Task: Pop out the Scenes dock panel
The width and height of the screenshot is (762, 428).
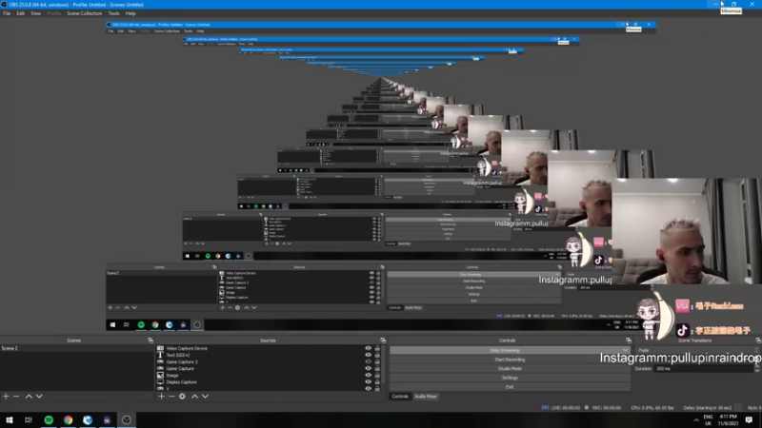Action: coord(150,340)
